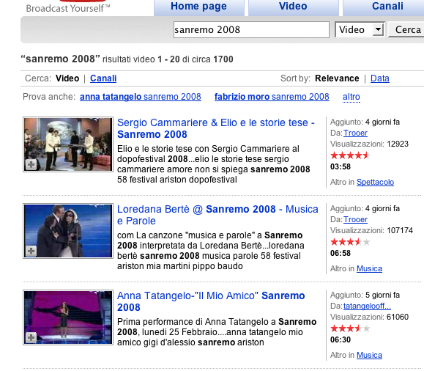
Task: Click the 03:58 duration text
Action: point(341,166)
